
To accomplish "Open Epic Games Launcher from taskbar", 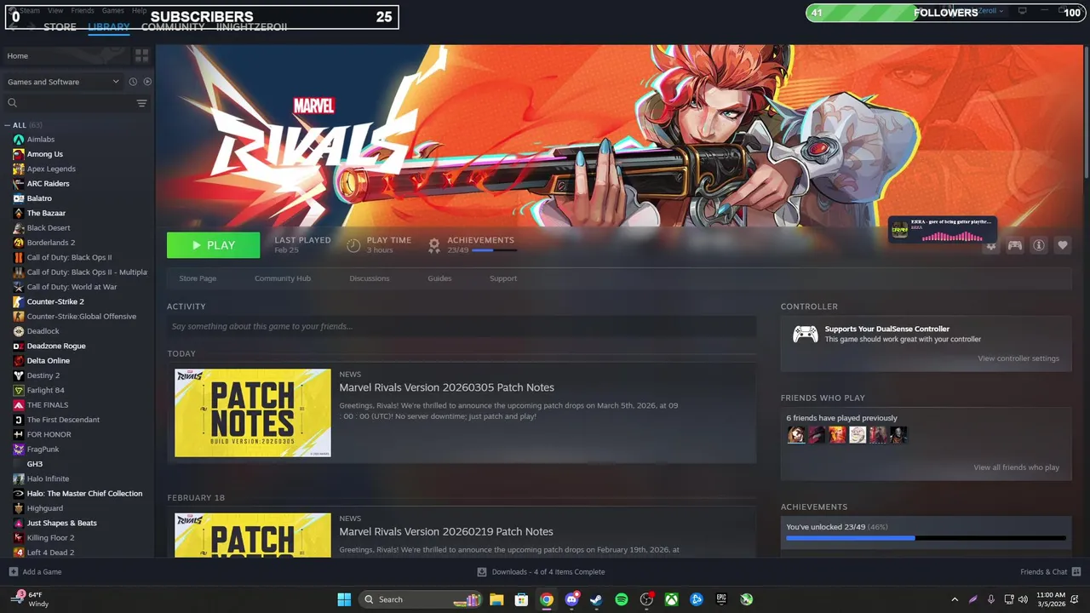I will click(721, 599).
